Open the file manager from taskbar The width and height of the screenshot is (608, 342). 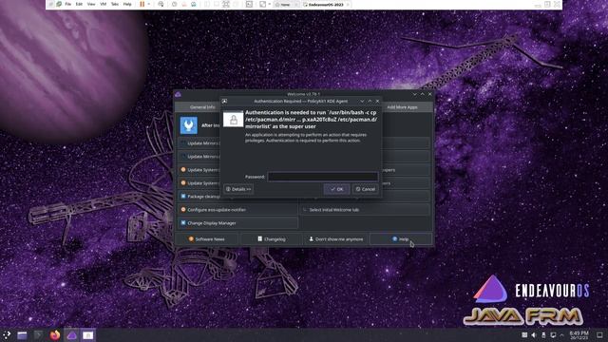point(22,335)
